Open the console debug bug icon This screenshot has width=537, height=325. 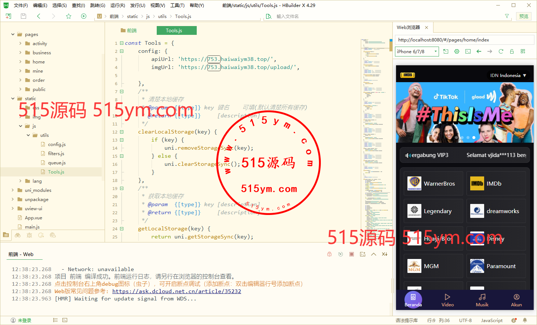pos(330,254)
